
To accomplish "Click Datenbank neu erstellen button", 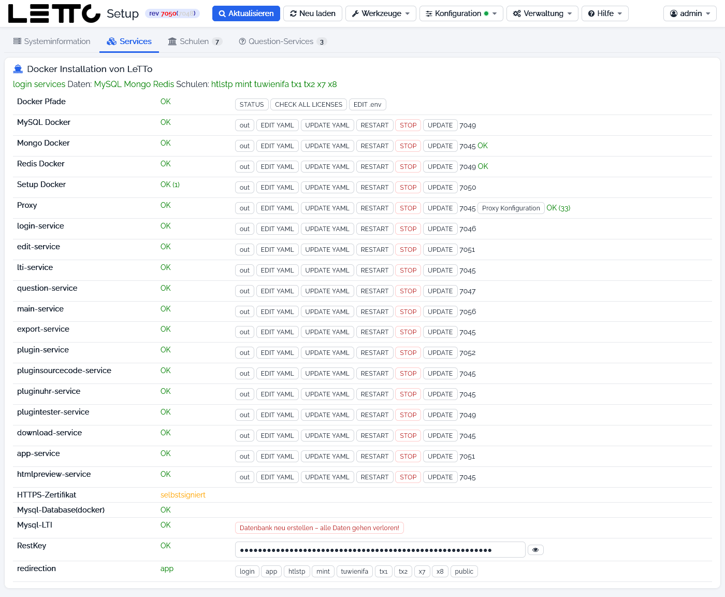I will (x=320, y=528).
